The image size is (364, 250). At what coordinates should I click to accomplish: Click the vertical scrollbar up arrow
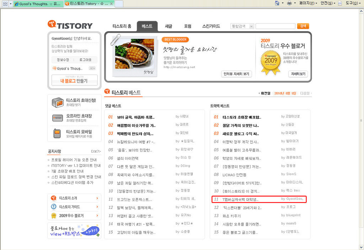pos(361,11)
